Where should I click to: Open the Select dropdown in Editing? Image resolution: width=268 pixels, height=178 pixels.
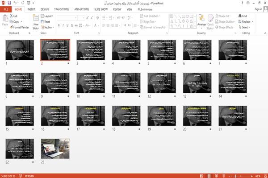pos(244,27)
